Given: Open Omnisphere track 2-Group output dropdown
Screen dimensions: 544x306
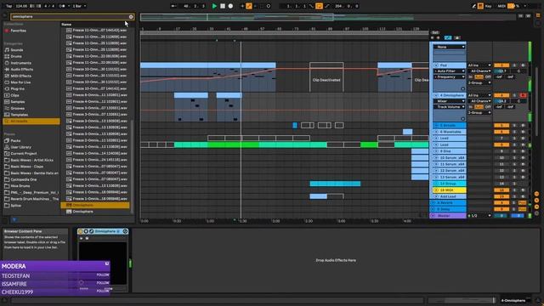Looking at the screenshot, I should [479, 113].
